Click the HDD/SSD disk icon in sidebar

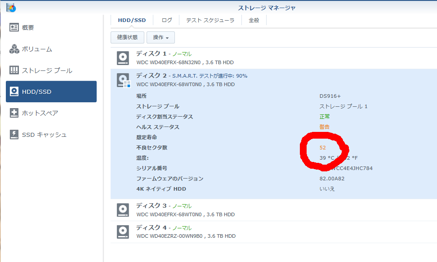click(x=14, y=92)
